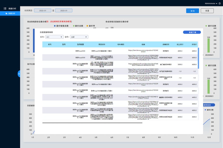Open the product.suning.com link
Viewport: 223px width, 148px height.
pyautogui.click(x=143, y=97)
